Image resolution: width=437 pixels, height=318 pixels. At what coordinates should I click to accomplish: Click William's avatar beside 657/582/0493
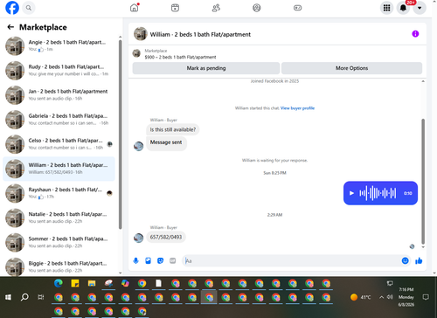click(138, 238)
